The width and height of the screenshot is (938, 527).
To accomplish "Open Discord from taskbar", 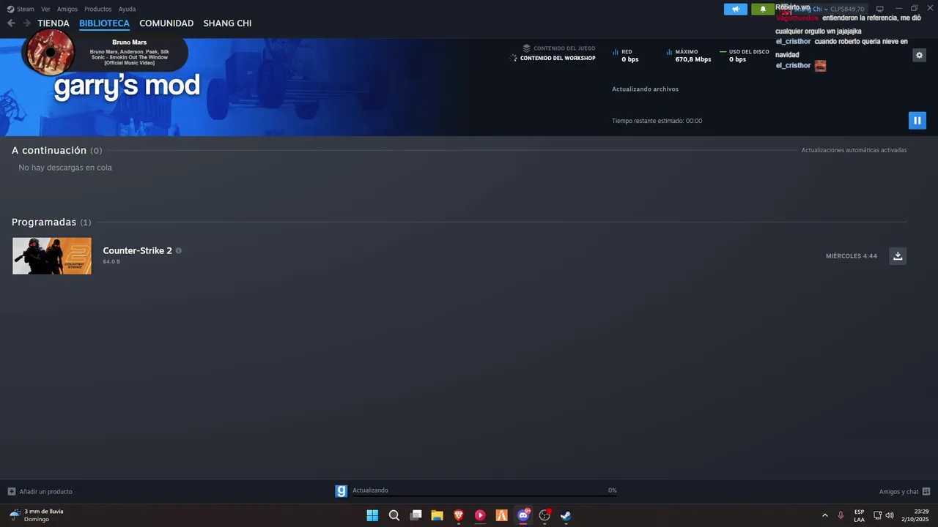I will pos(523,515).
